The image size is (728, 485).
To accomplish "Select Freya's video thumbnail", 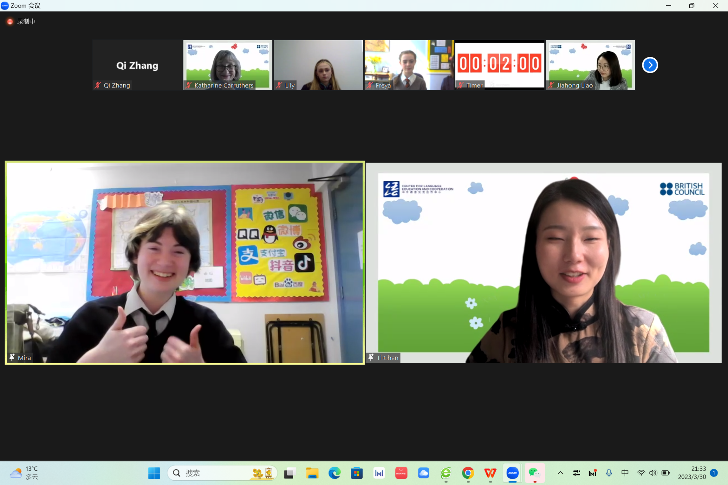I will 409,65.
